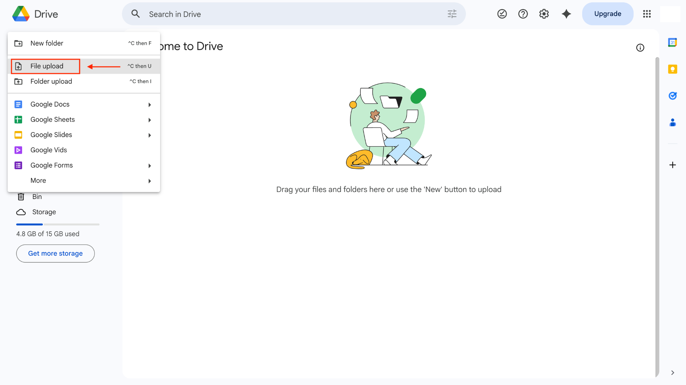Click the Storage cloud icon
The height and width of the screenshot is (385, 686).
point(21,212)
